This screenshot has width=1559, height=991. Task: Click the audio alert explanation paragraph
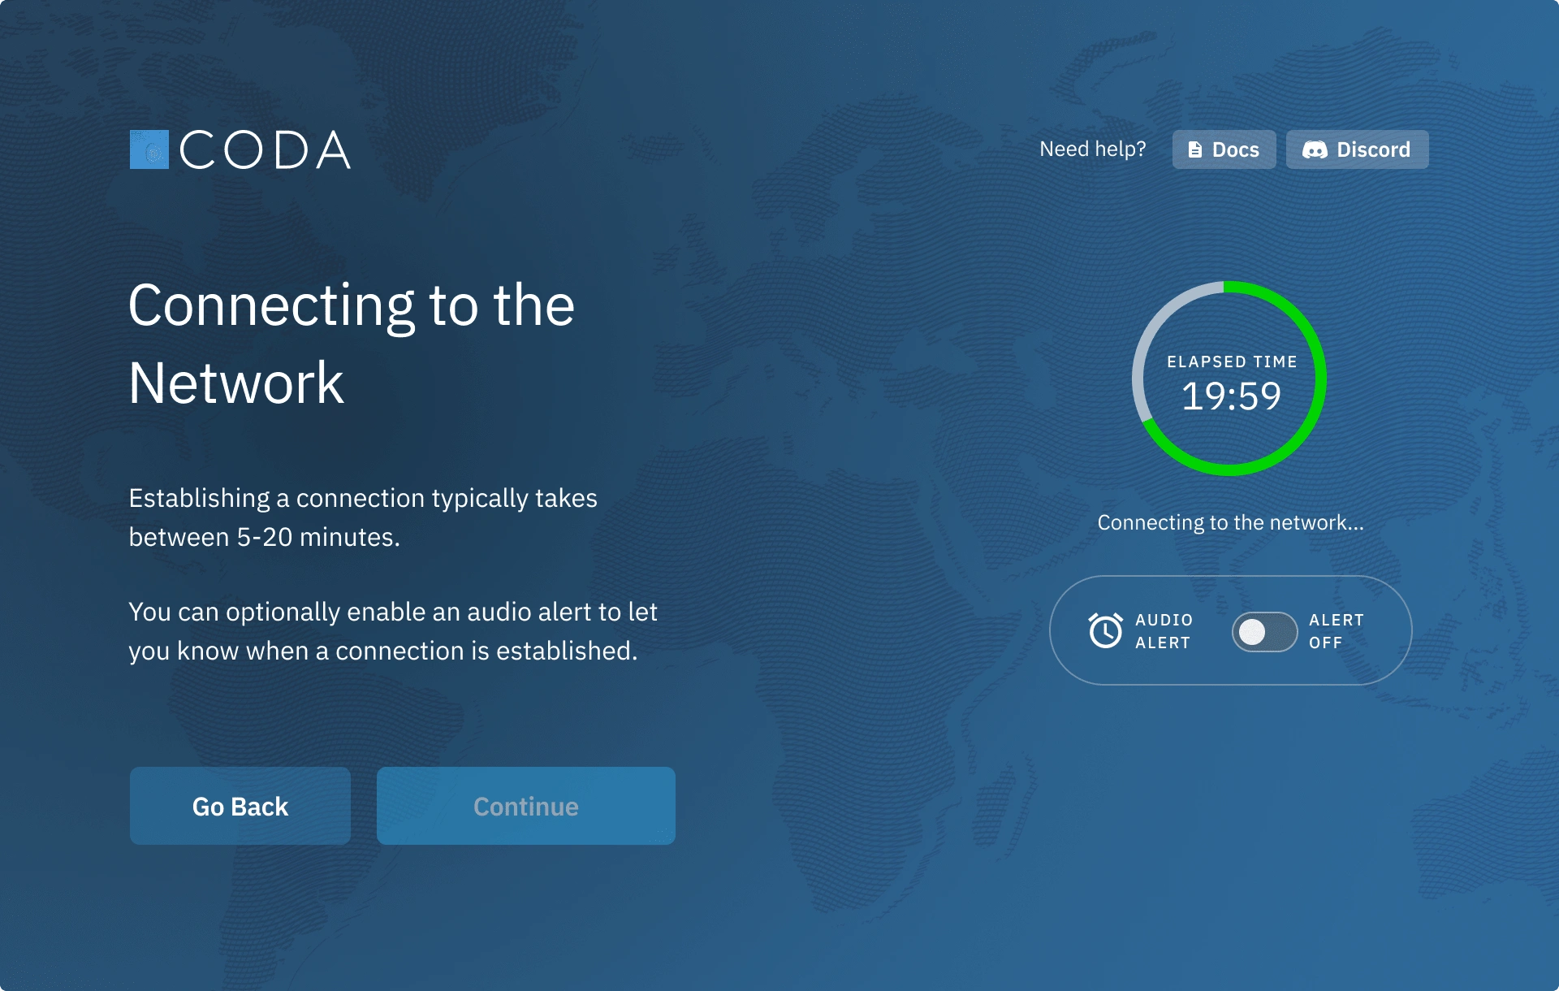pyautogui.click(x=392, y=631)
